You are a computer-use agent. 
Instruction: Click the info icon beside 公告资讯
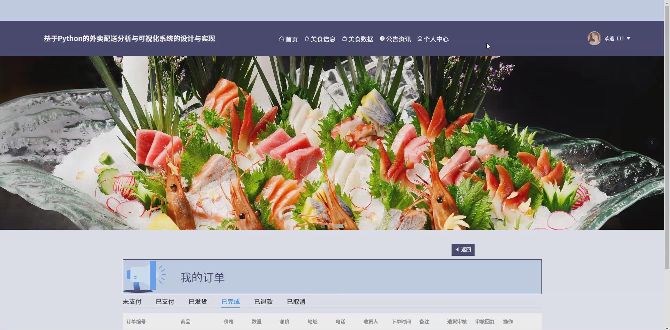(382, 39)
